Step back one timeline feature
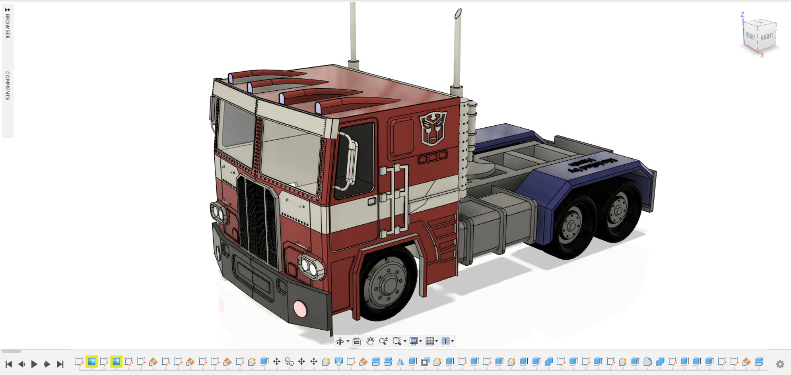791x375 pixels. [x=21, y=364]
